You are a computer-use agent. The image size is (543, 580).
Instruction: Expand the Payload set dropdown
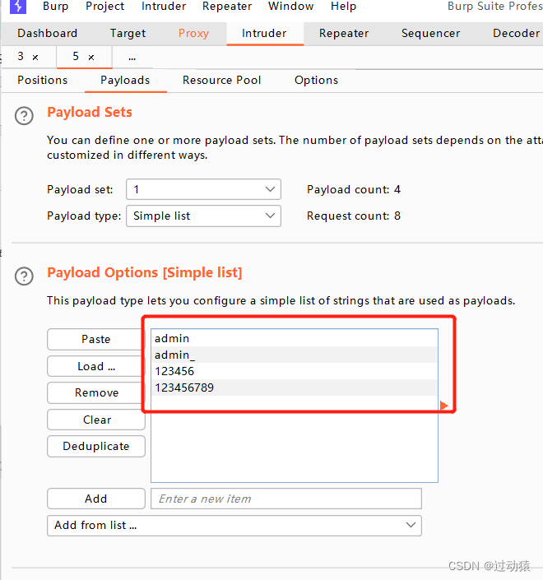[x=203, y=189]
